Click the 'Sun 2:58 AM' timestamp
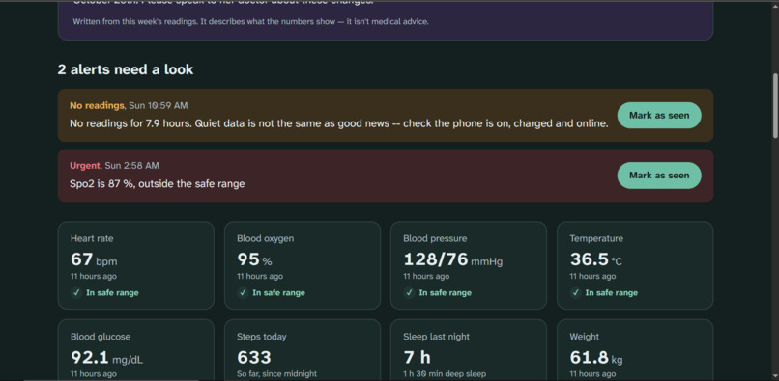779x381 pixels. 131,166
